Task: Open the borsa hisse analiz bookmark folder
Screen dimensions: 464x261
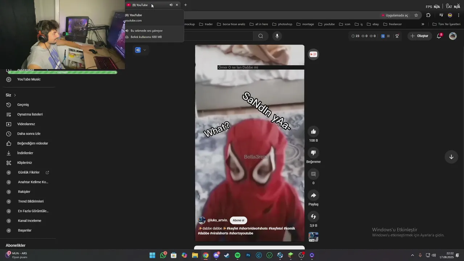Action: click(x=231, y=24)
